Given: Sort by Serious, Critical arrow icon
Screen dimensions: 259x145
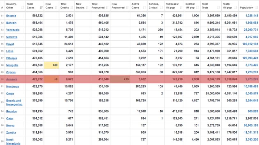Looking at the screenshot, I should pyautogui.click(x=162, y=8).
